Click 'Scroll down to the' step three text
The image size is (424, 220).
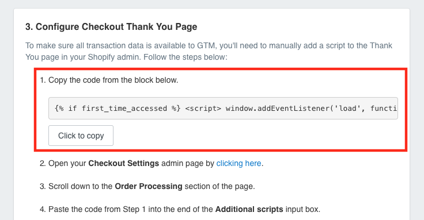(x=80, y=186)
